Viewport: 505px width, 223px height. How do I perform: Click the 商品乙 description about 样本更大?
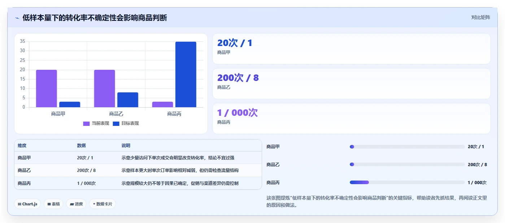(x=180, y=170)
